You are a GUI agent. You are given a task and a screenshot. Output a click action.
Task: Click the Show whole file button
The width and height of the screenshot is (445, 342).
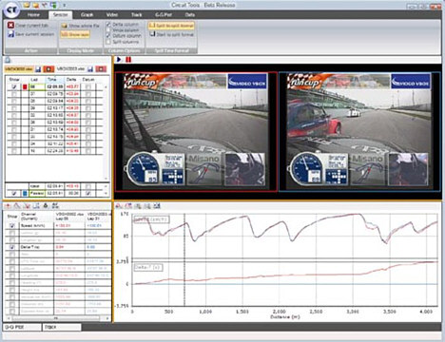coord(80,26)
